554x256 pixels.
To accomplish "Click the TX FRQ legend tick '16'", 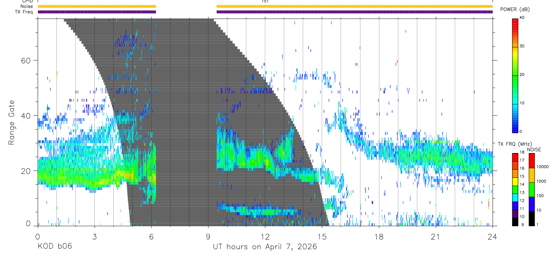I will (522, 168).
